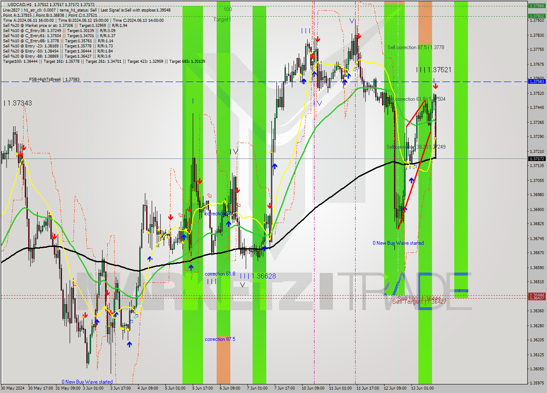Click the 'I I I 1.37521' wave label
The width and height of the screenshot is (547, 393).
click(434, 70)
